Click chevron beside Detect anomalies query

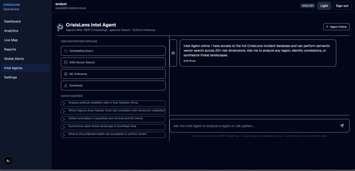pyautogui.click(x=64, y=119)
